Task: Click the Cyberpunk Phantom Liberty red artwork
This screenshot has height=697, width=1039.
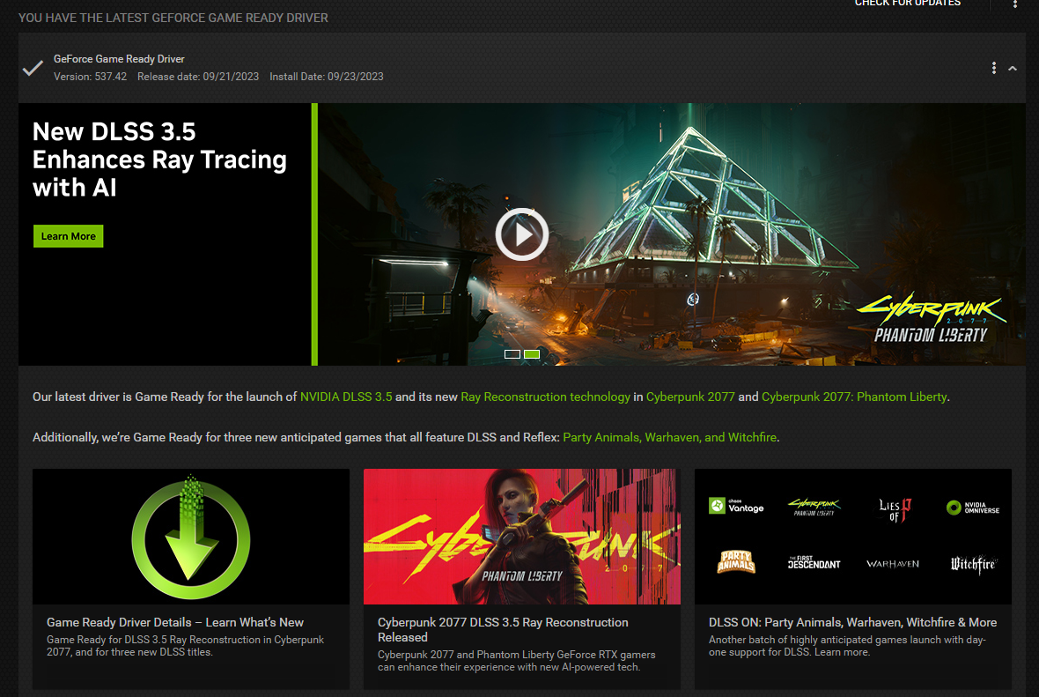Action: click(521, 537)
